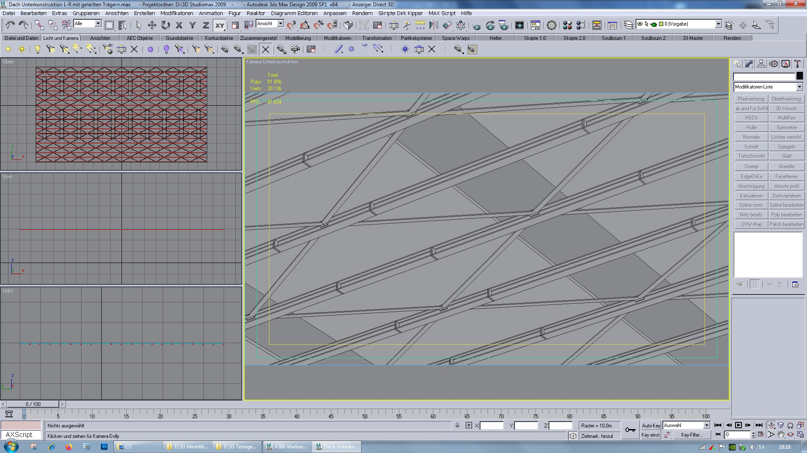Toggle the Auto-Key animation mode
This screenshot has height=453, width=807.
pos(651,425)
